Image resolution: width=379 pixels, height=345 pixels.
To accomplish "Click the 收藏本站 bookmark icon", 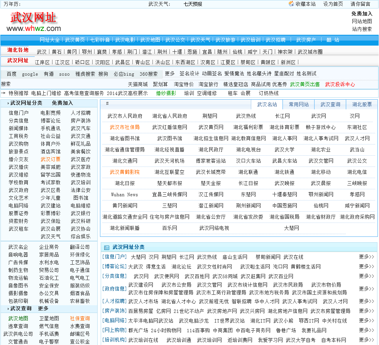I will pyautogui.click(x=291, y=4).
